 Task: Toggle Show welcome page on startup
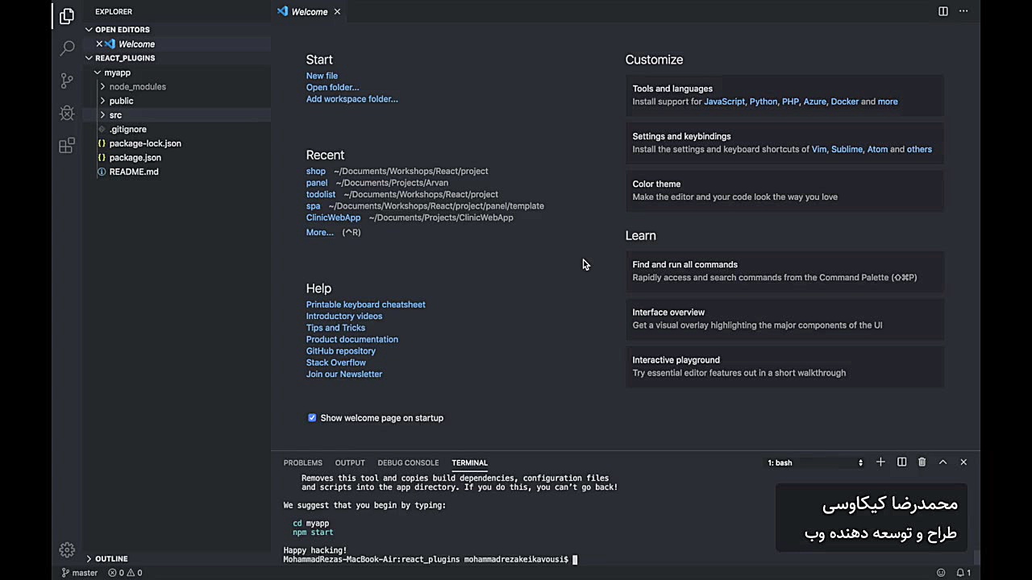coord(312,418)
